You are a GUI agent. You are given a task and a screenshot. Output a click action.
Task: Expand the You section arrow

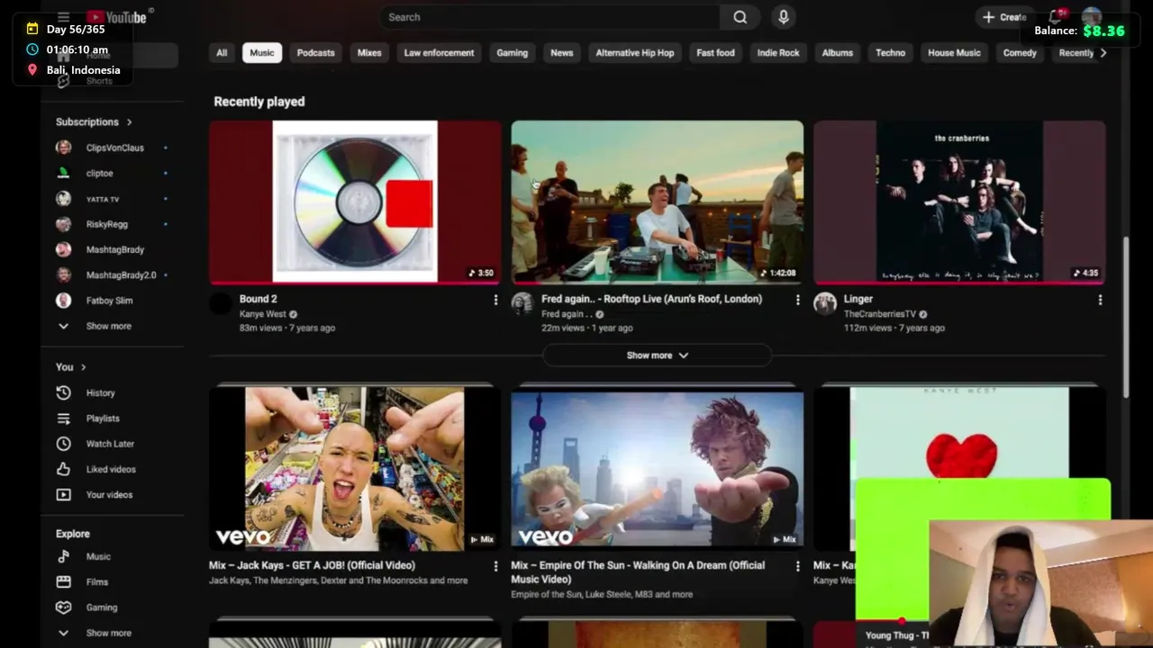83,367
